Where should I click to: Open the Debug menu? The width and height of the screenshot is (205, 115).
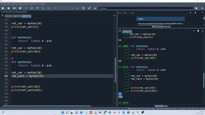click(20, 4)
